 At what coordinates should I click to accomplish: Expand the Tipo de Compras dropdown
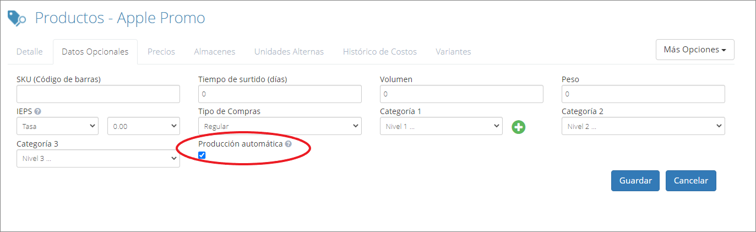280,126
